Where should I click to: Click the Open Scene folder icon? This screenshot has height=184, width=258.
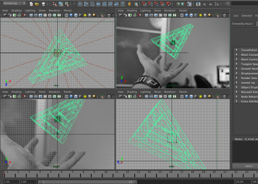(x=37, y=4)
